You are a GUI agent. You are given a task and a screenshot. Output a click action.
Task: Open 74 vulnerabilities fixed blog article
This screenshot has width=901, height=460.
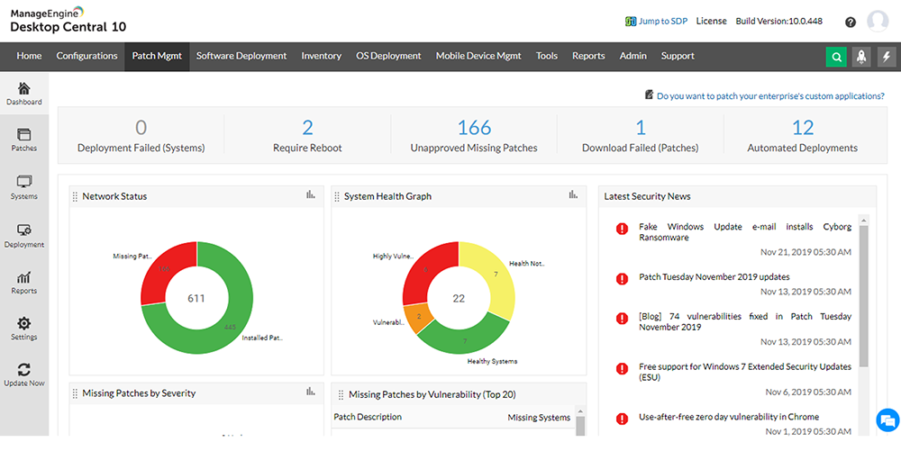pyautogui.click(x=745, y=321)
